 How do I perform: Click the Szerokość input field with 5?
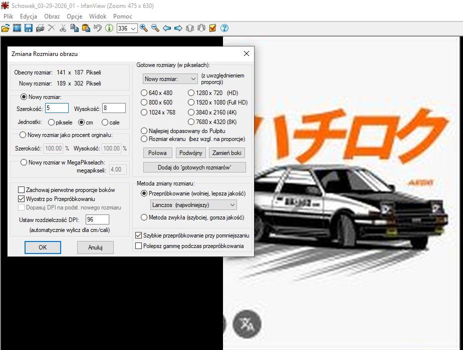[x=57, y=108]
